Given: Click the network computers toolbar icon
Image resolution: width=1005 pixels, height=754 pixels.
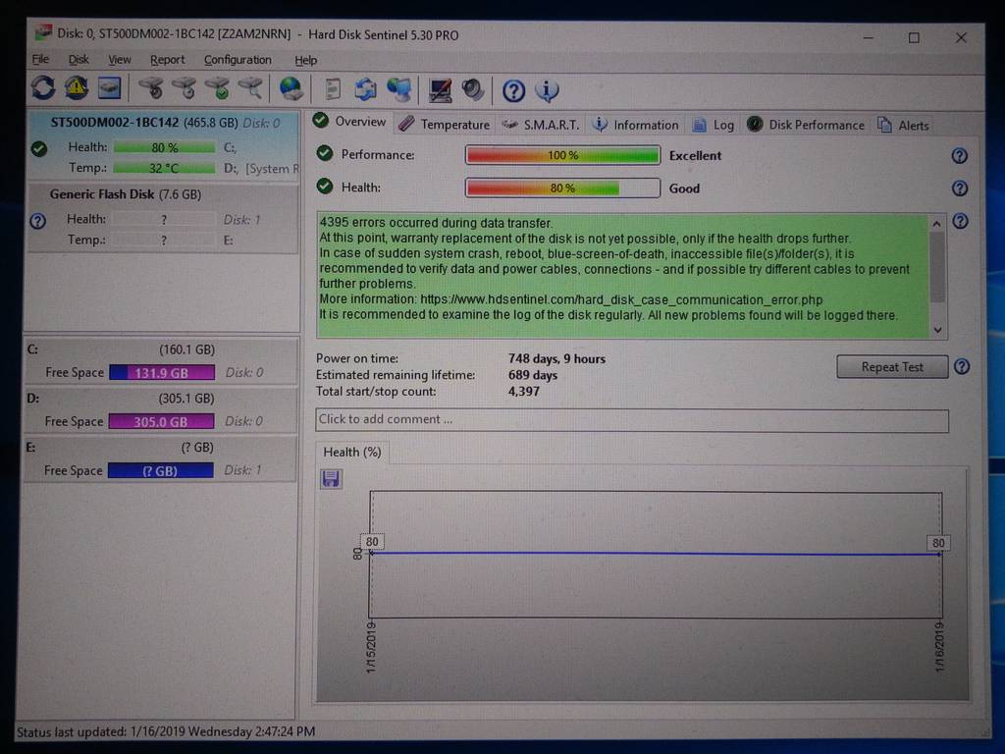Looking at the screenshot, I should click(398, 89).
